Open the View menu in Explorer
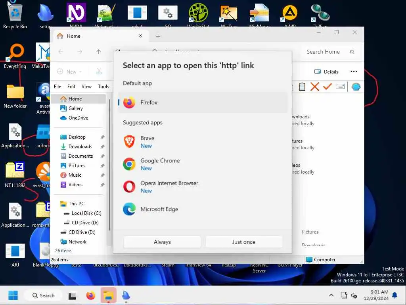 [86, 87]
